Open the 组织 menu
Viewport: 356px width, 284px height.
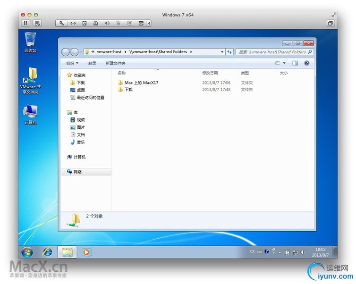pos(72,63)
